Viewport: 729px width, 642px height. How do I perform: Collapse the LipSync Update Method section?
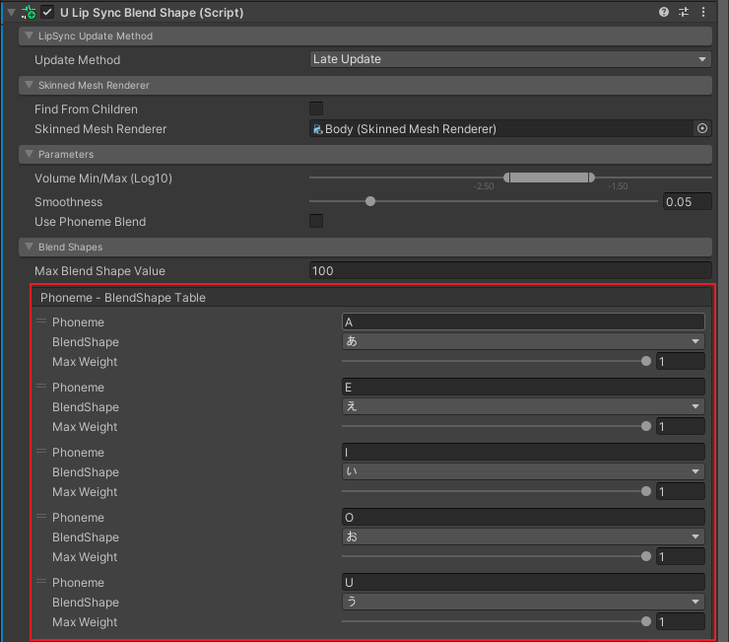29,36
